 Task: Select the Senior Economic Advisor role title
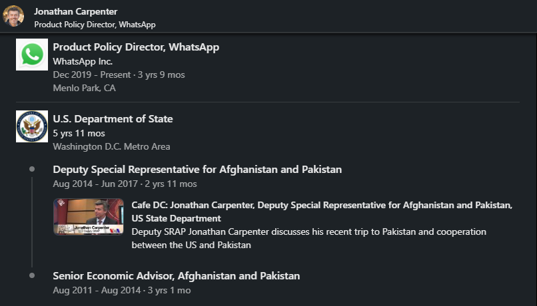[176, 276]
